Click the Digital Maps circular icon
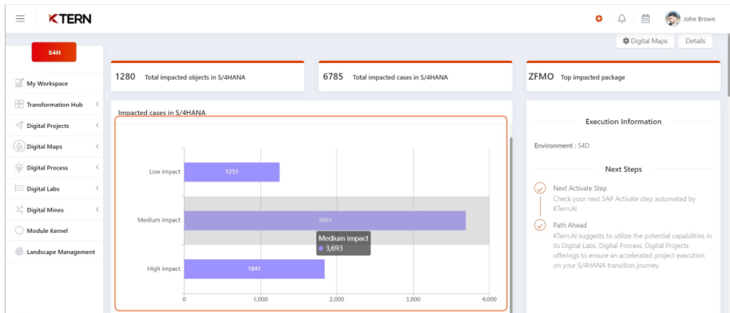Image resolution: width=730 pixels, height=313 pixels. [x=19, y=146]
